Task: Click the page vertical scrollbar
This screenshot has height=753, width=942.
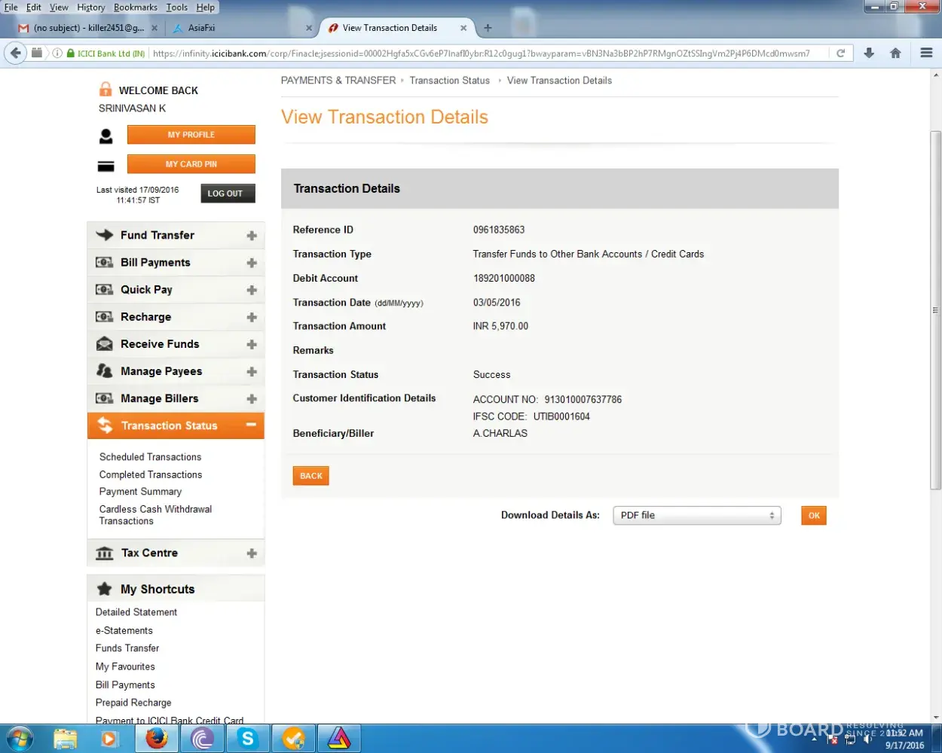Action: point(935,309)
